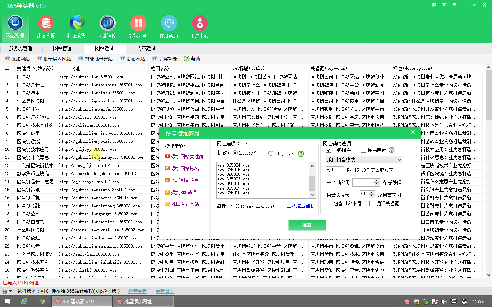Click 发布网站 toolbar item

(x=132, y=59)
